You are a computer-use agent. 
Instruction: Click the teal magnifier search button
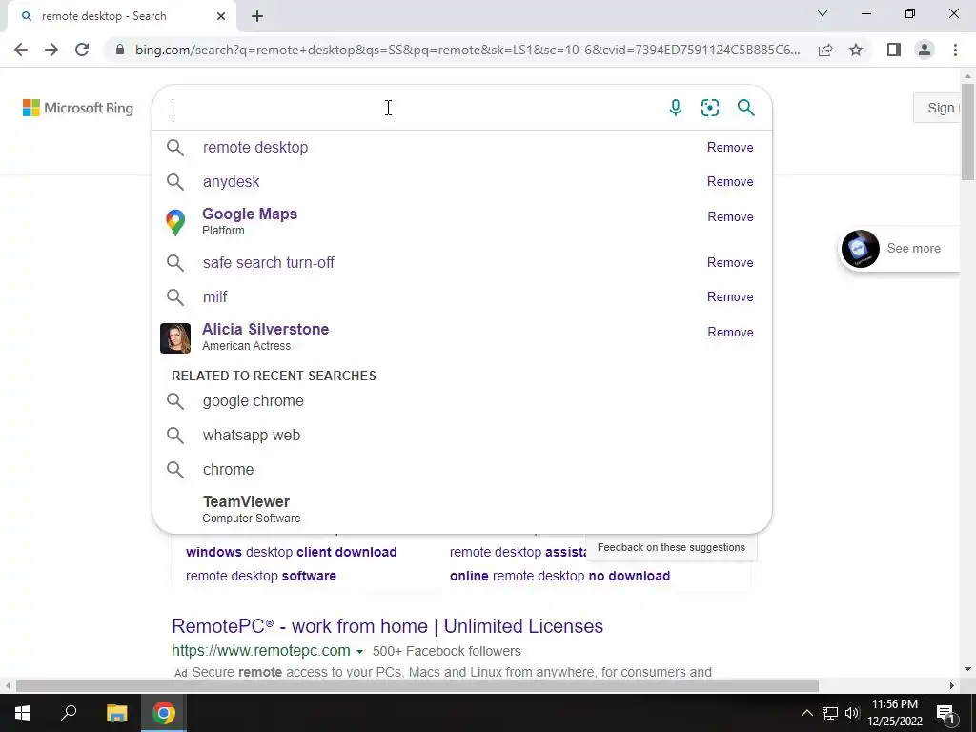point(745,108)
